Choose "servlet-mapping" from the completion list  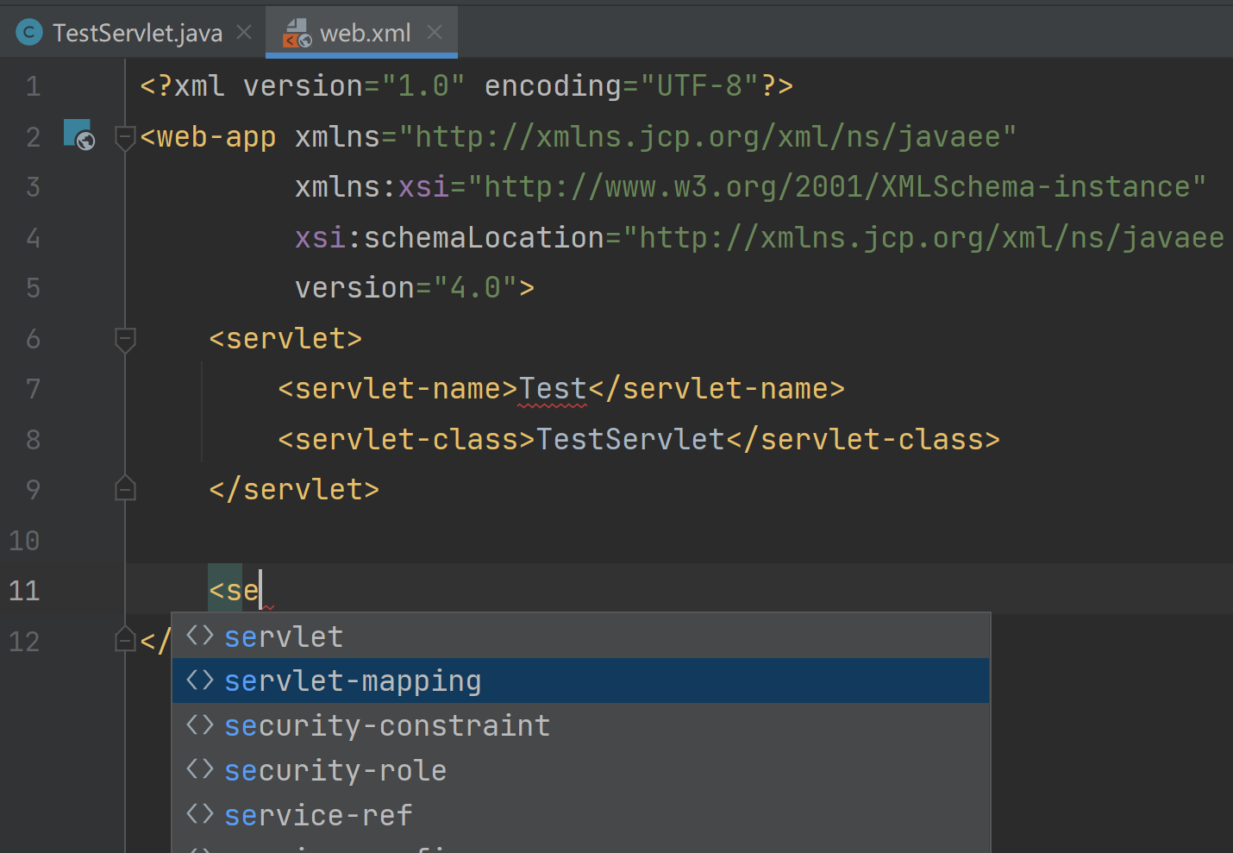point(354,681)
